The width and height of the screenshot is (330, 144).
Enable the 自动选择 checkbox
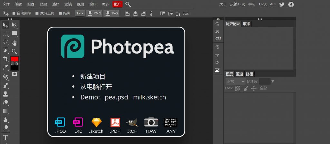(x=14, y=14)
